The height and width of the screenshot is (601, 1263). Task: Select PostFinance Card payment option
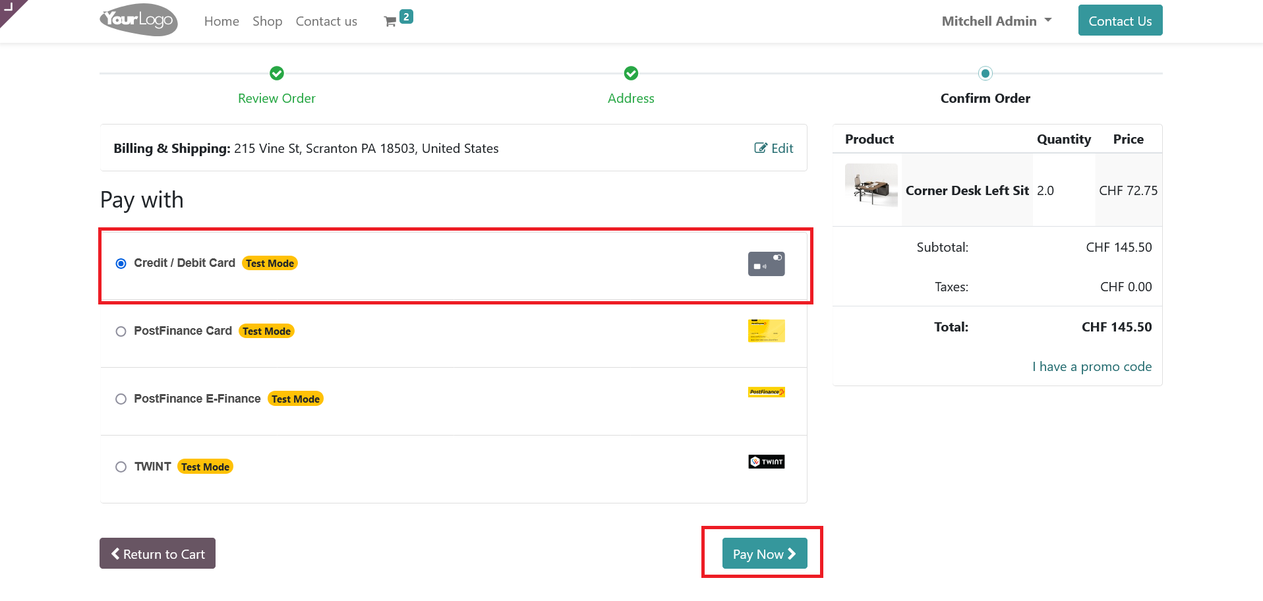tap(121, 331)
